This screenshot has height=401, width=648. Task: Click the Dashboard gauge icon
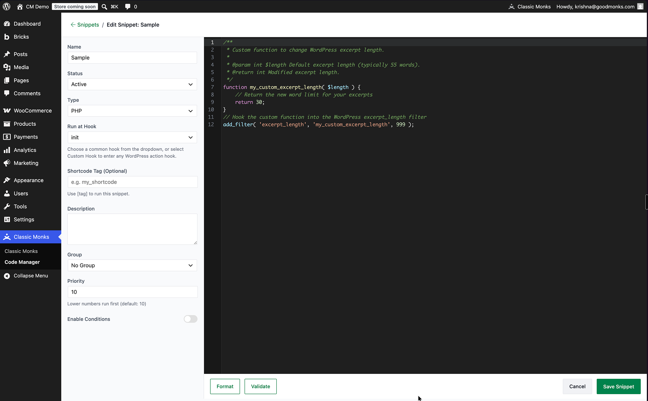7,24
